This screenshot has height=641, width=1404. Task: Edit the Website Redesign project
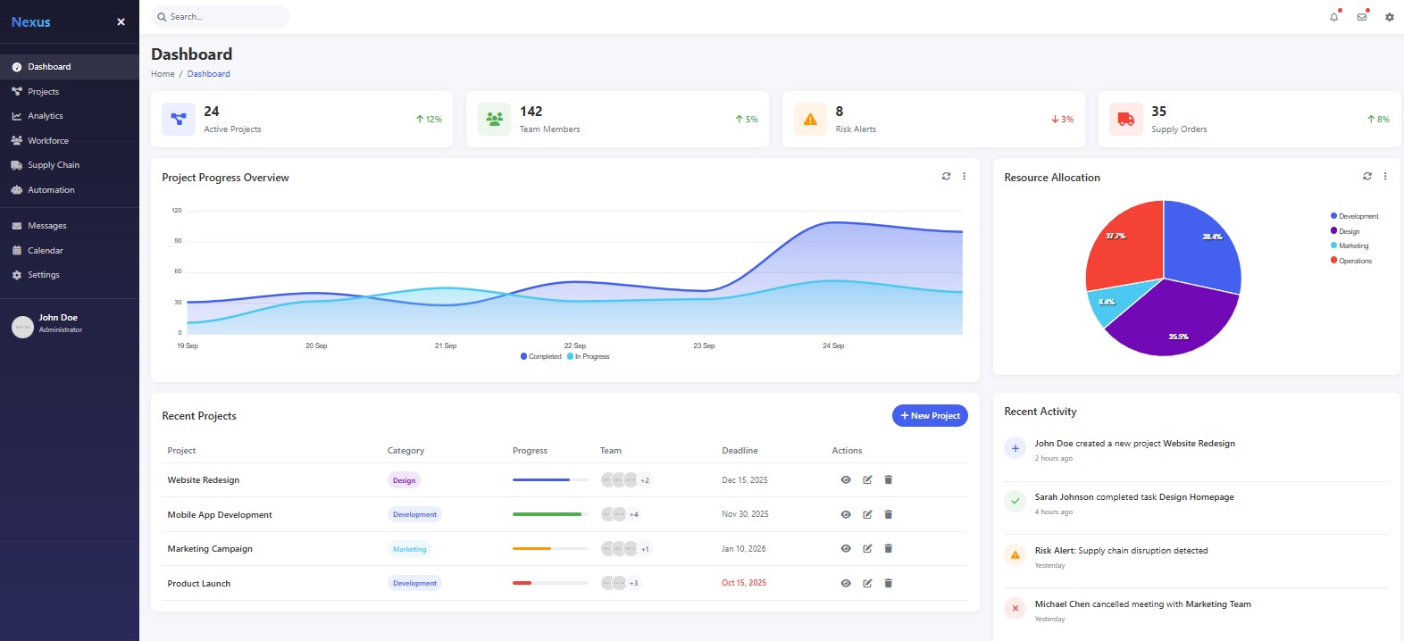click(867, 480)
